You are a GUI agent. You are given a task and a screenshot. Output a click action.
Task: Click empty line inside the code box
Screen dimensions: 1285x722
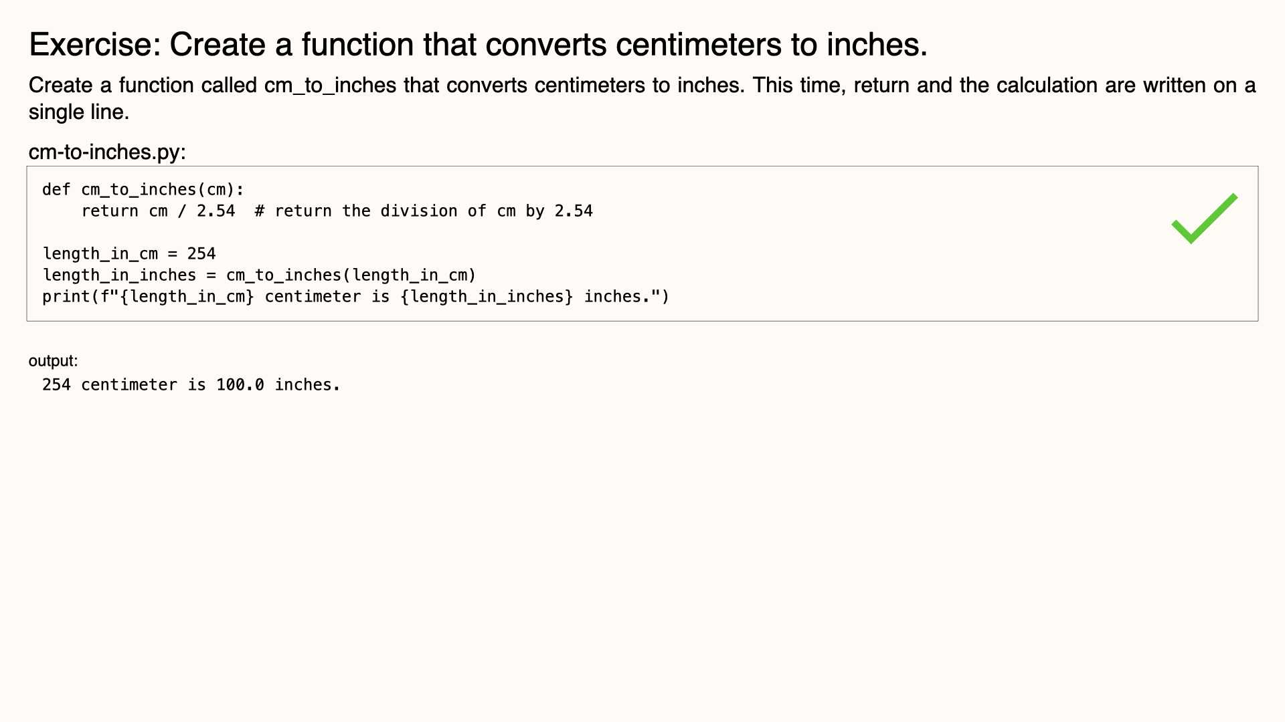tap(642, 233)
